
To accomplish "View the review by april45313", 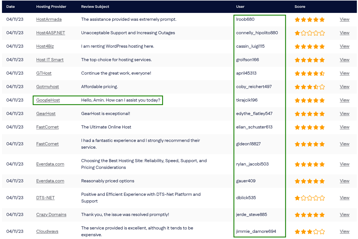I will click(345, 73).
